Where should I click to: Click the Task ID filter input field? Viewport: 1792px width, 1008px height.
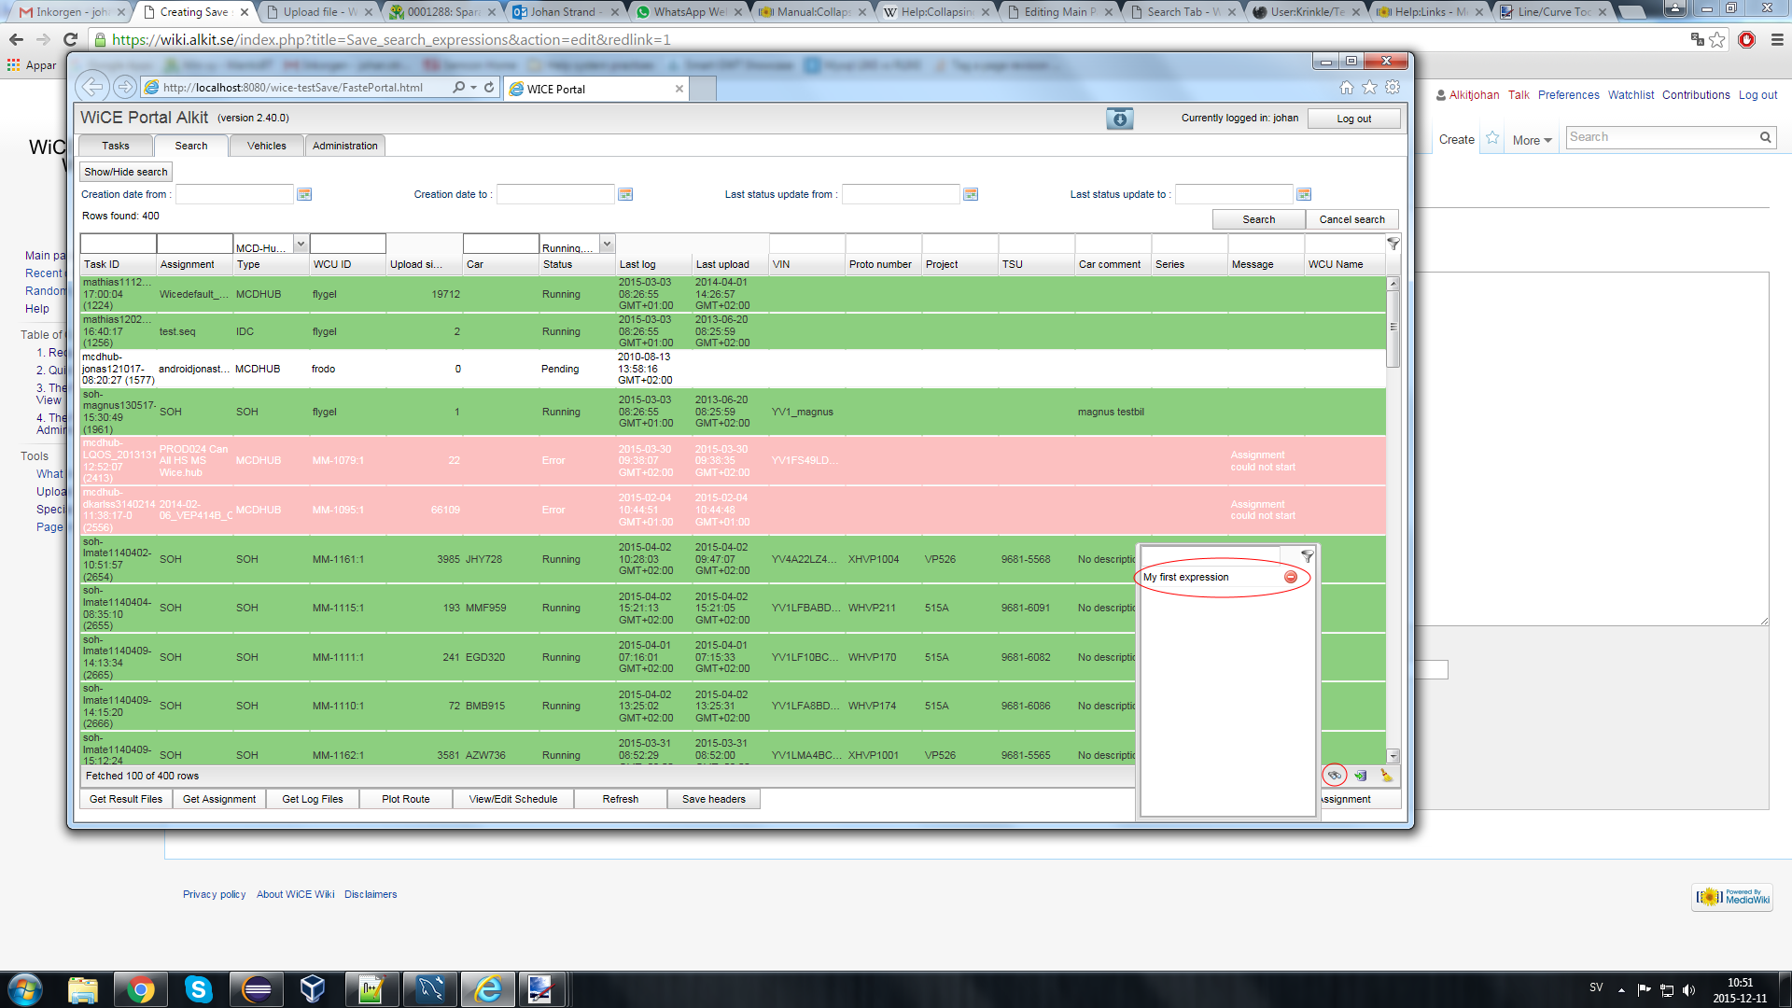pyautogui.click(x=119, y=245)
